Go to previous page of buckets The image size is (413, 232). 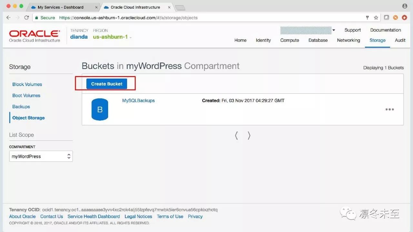pos(237,136)
